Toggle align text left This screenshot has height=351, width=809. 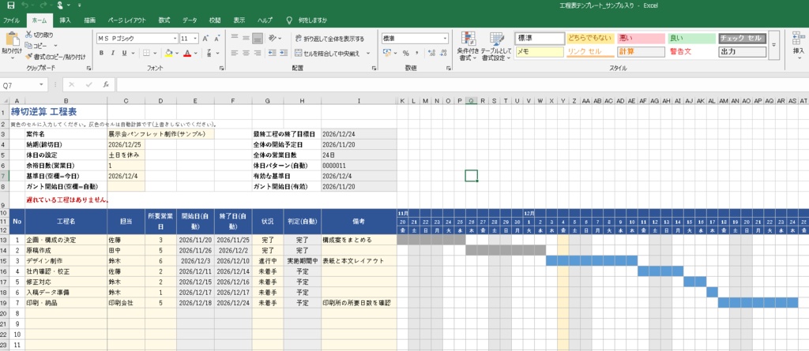point(234,53)
